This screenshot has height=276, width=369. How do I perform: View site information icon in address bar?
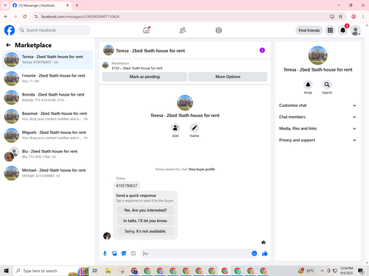(36, 16)
